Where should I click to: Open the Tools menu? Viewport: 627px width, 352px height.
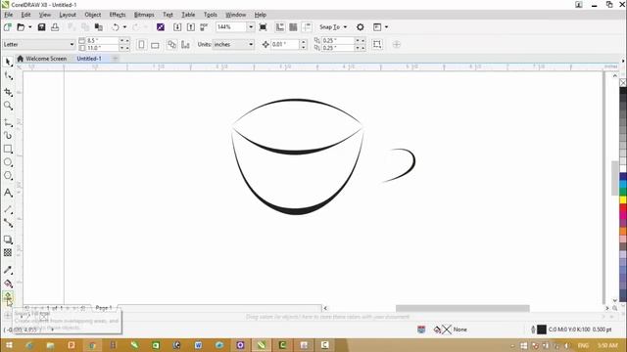[x=211, y=15]
